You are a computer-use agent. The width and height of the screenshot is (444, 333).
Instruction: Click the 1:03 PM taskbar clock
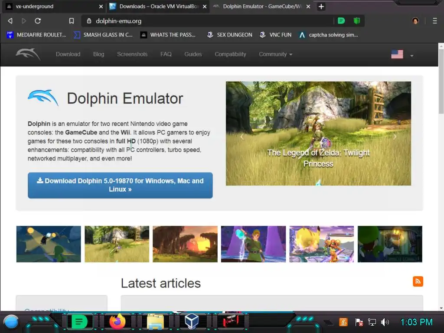click(x=416, y=322)
